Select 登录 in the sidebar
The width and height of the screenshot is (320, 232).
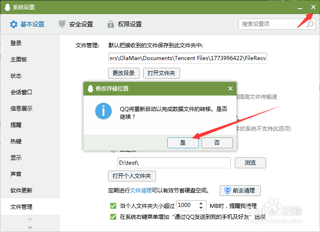(x=30, y=43)
